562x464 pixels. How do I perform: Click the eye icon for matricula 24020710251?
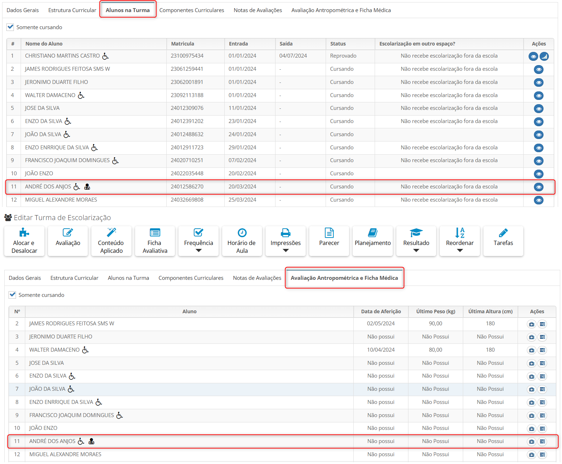(x=539, y=161)
